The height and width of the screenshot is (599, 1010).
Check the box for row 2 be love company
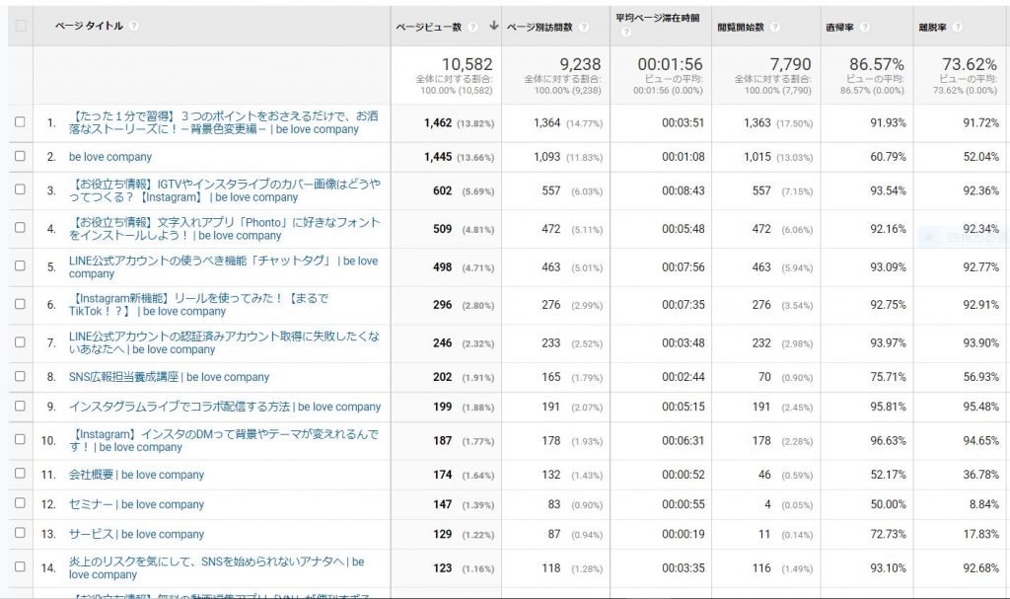point(20,157)
